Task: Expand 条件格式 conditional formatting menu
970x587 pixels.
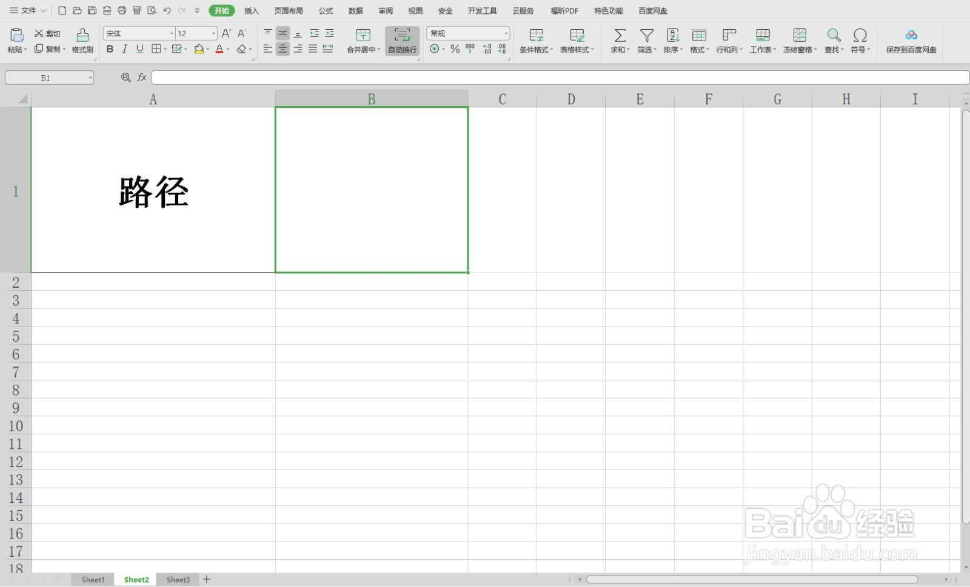Action: pyautogui.click(x=536, y=50)
